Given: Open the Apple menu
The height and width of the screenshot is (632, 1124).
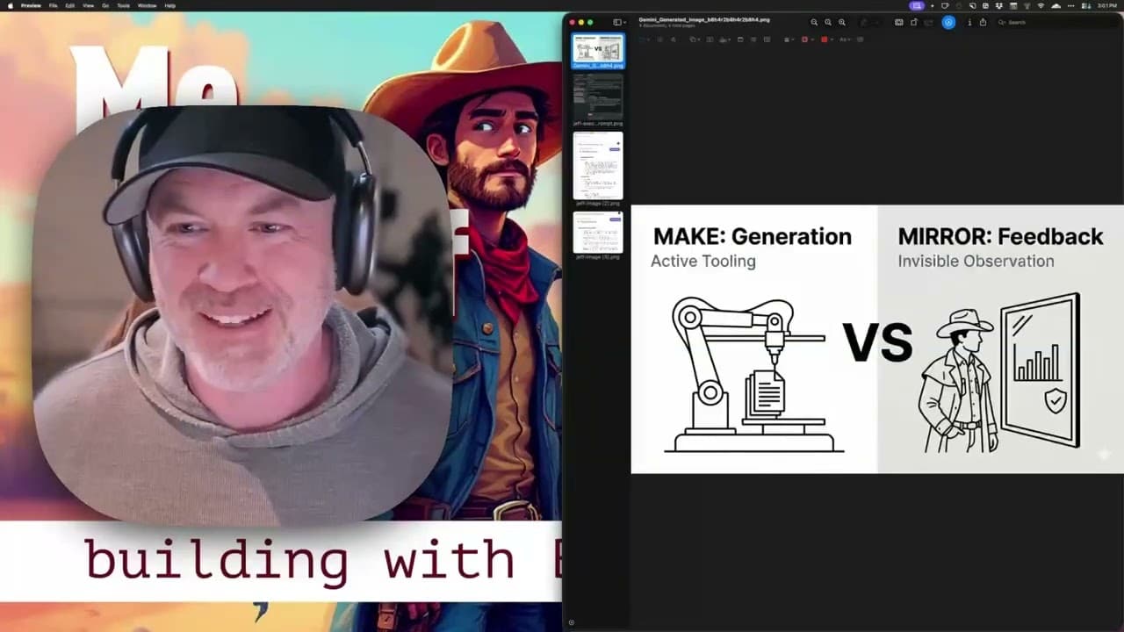Looking at the screenshot, I should click(9, 5).
